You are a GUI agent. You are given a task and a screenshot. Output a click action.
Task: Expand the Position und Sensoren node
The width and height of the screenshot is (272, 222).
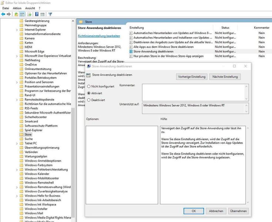coord(17,82)
